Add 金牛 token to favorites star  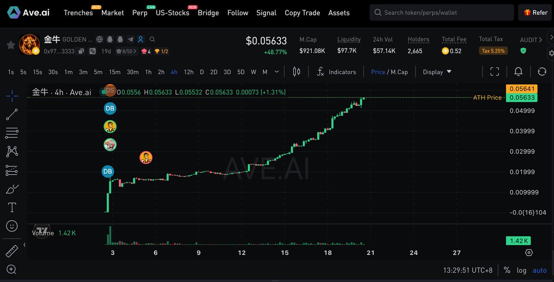(x=10, y=45)
